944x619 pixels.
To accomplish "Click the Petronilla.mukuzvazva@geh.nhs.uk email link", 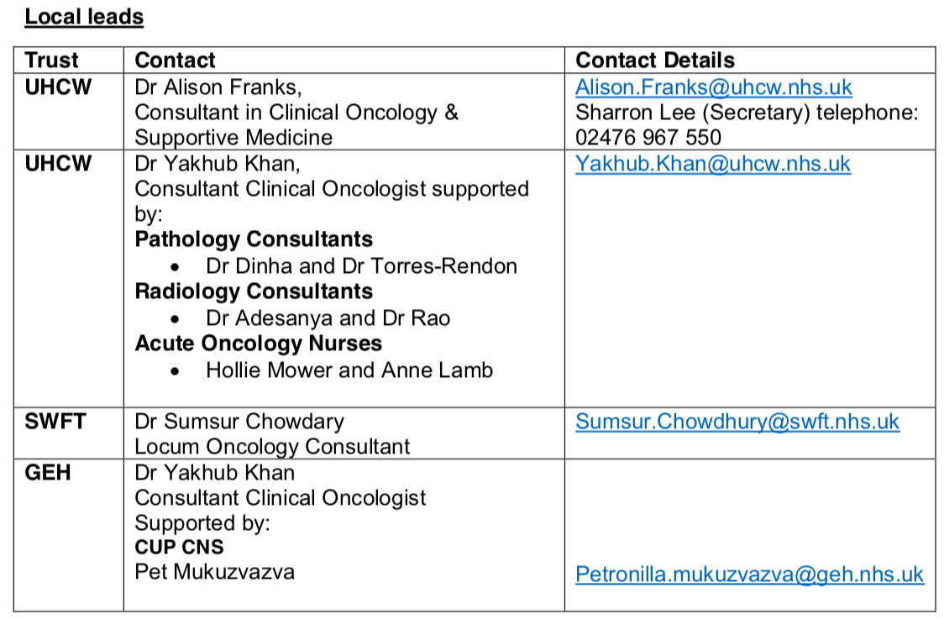I will [749, 574].
